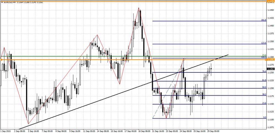Click the 1.1150 price axis label
The width and height of the screenshot is (275, 133).
(270, 104)
